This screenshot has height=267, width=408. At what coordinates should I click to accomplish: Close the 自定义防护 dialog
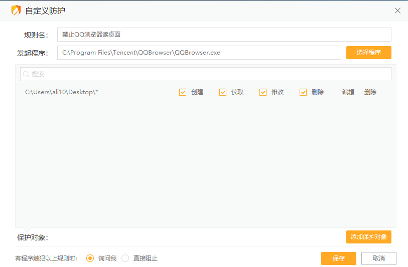397,11
